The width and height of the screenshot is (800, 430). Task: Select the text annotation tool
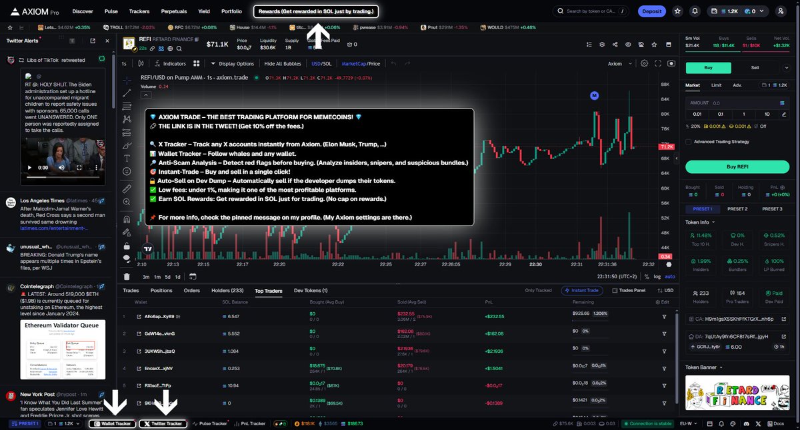click(x=127, y=158)
